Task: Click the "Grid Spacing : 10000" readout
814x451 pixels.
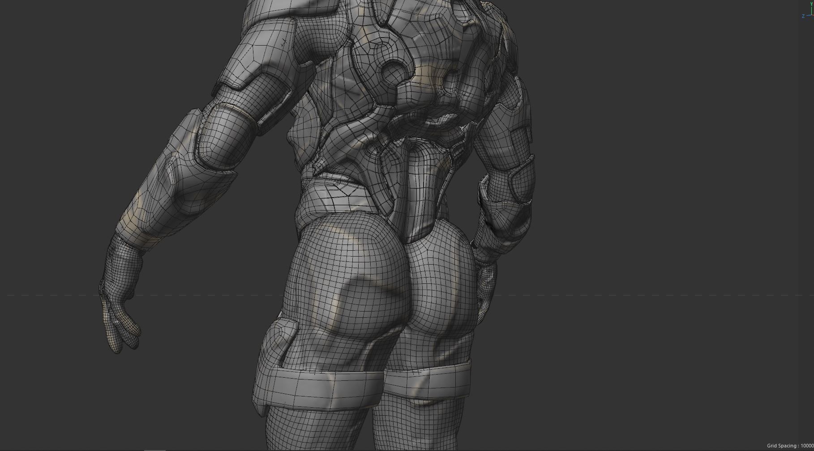Action: pyautogui.click(x=790, y=446)
